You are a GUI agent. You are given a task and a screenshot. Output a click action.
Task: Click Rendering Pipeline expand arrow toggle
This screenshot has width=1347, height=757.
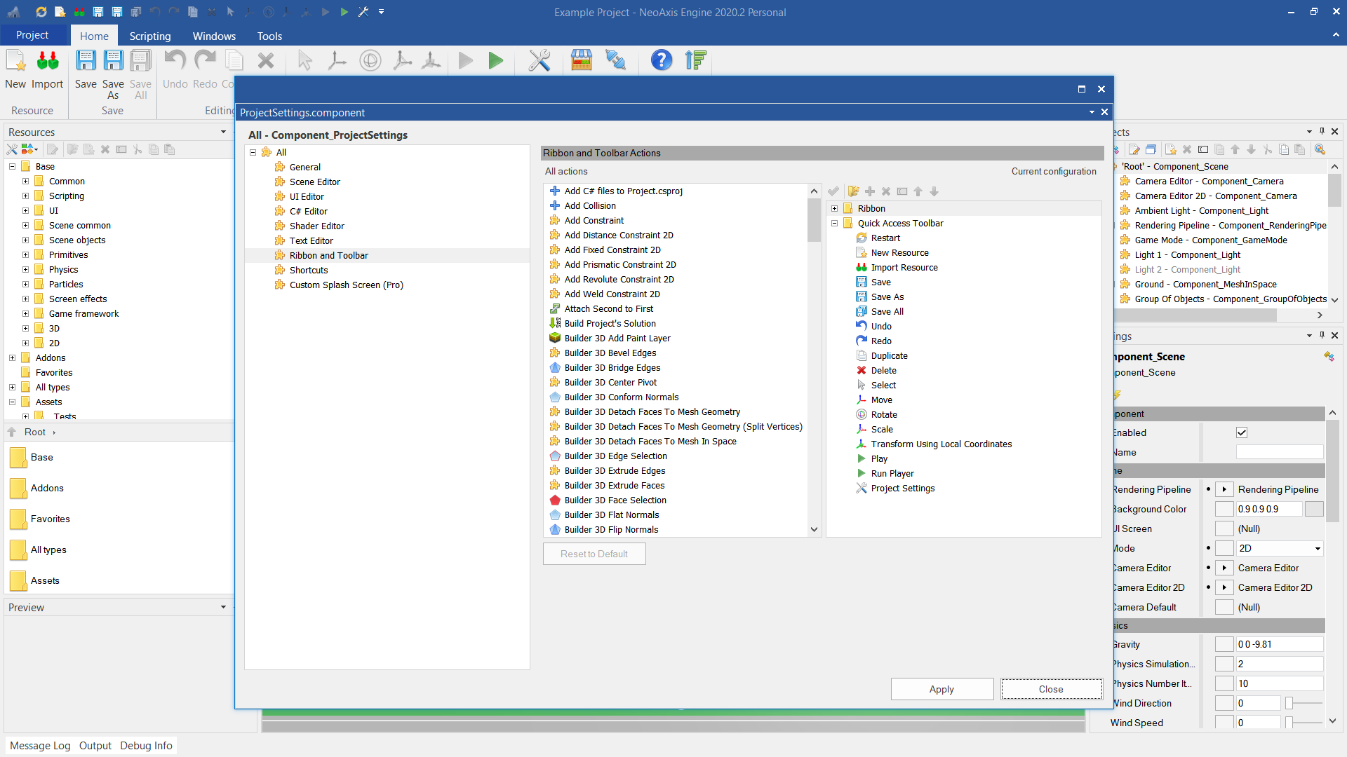coord(1224,489)
